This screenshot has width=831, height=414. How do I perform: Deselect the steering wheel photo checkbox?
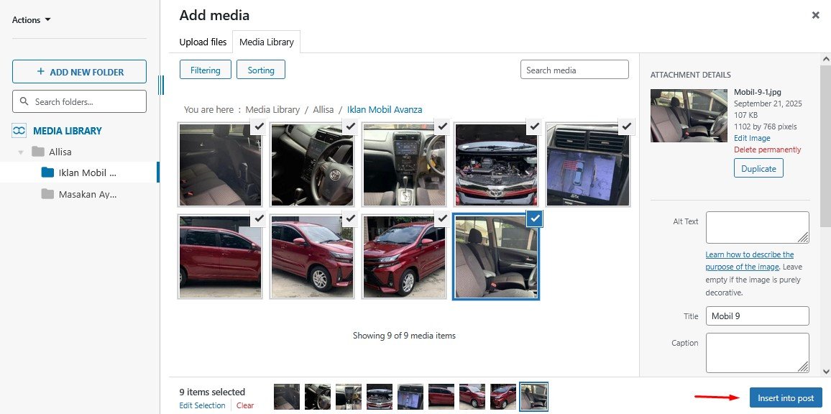pyautogui.click(x=350, y=126)
